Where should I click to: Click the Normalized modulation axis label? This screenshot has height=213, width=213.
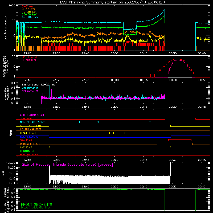[7, 93]
